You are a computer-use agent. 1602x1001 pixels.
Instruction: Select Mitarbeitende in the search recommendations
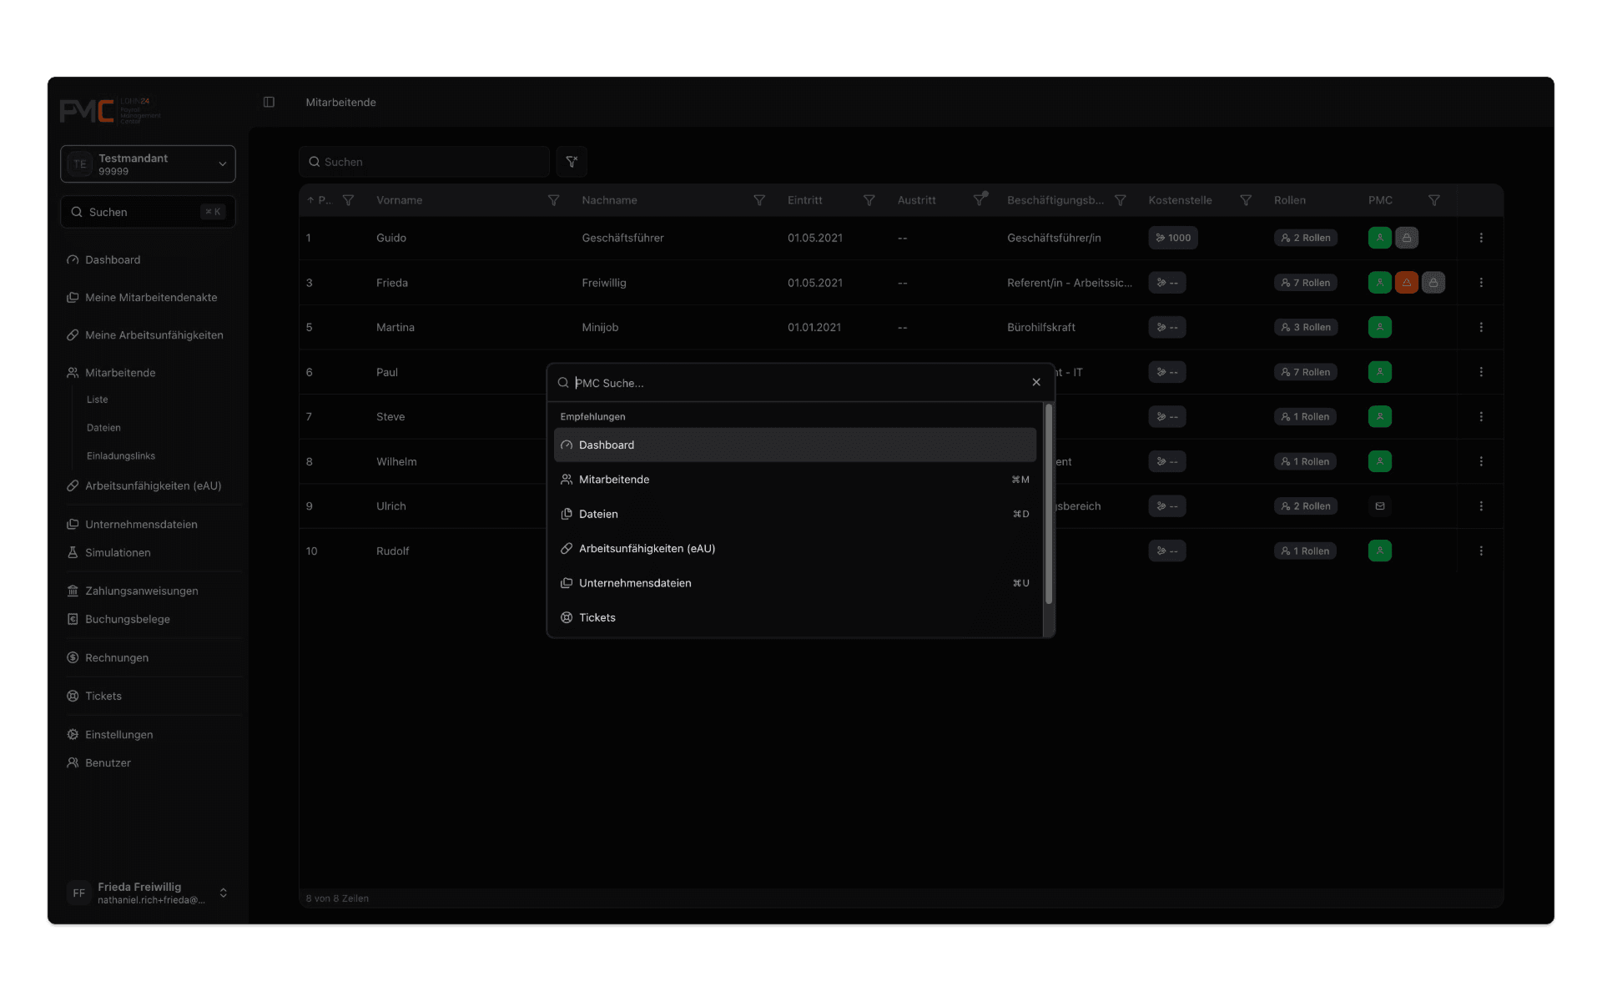(795, 480)
